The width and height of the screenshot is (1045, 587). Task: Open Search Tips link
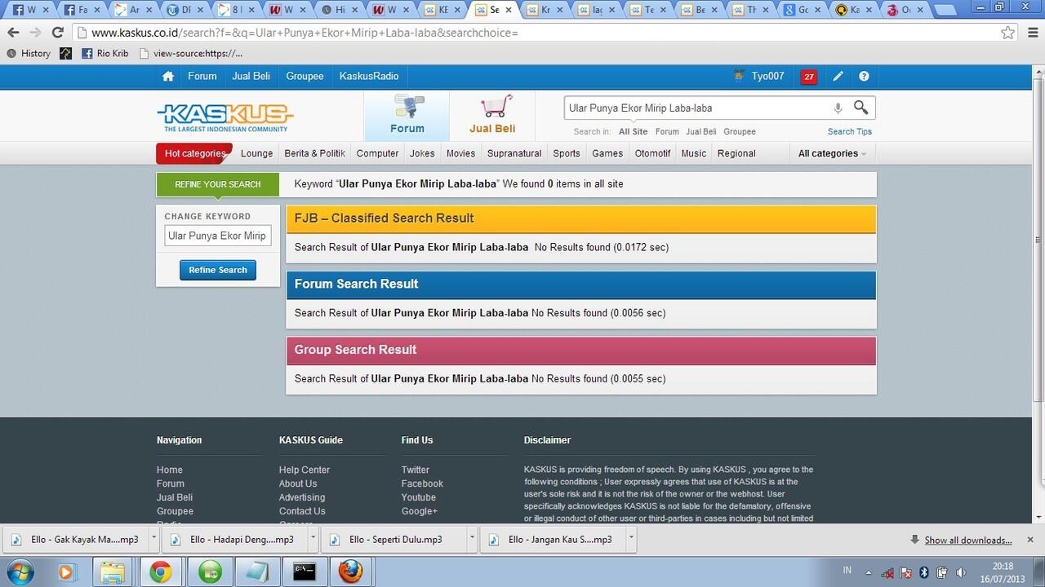(x=850, y=131)
